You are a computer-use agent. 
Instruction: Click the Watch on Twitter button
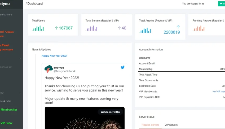coord(110,112)
